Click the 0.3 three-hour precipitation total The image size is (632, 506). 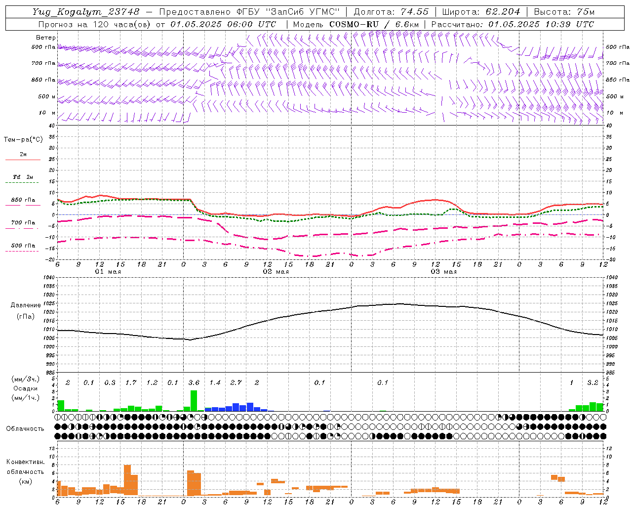pos(110,383)
